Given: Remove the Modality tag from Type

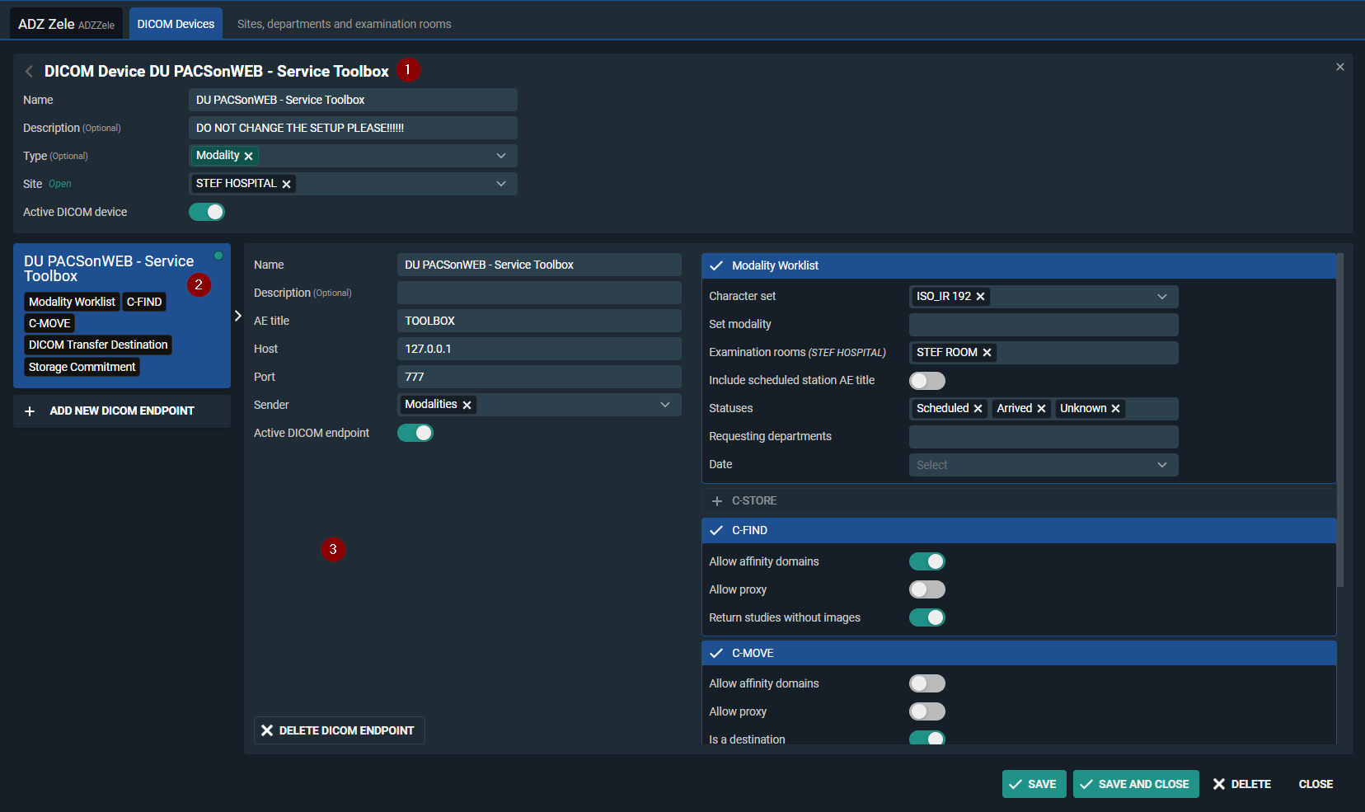Looking at the screenshot, I should tap(248, 156).
